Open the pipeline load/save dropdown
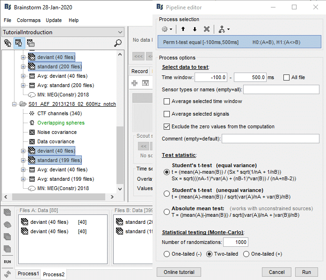 pyautogui.click(x=222, y=29)
